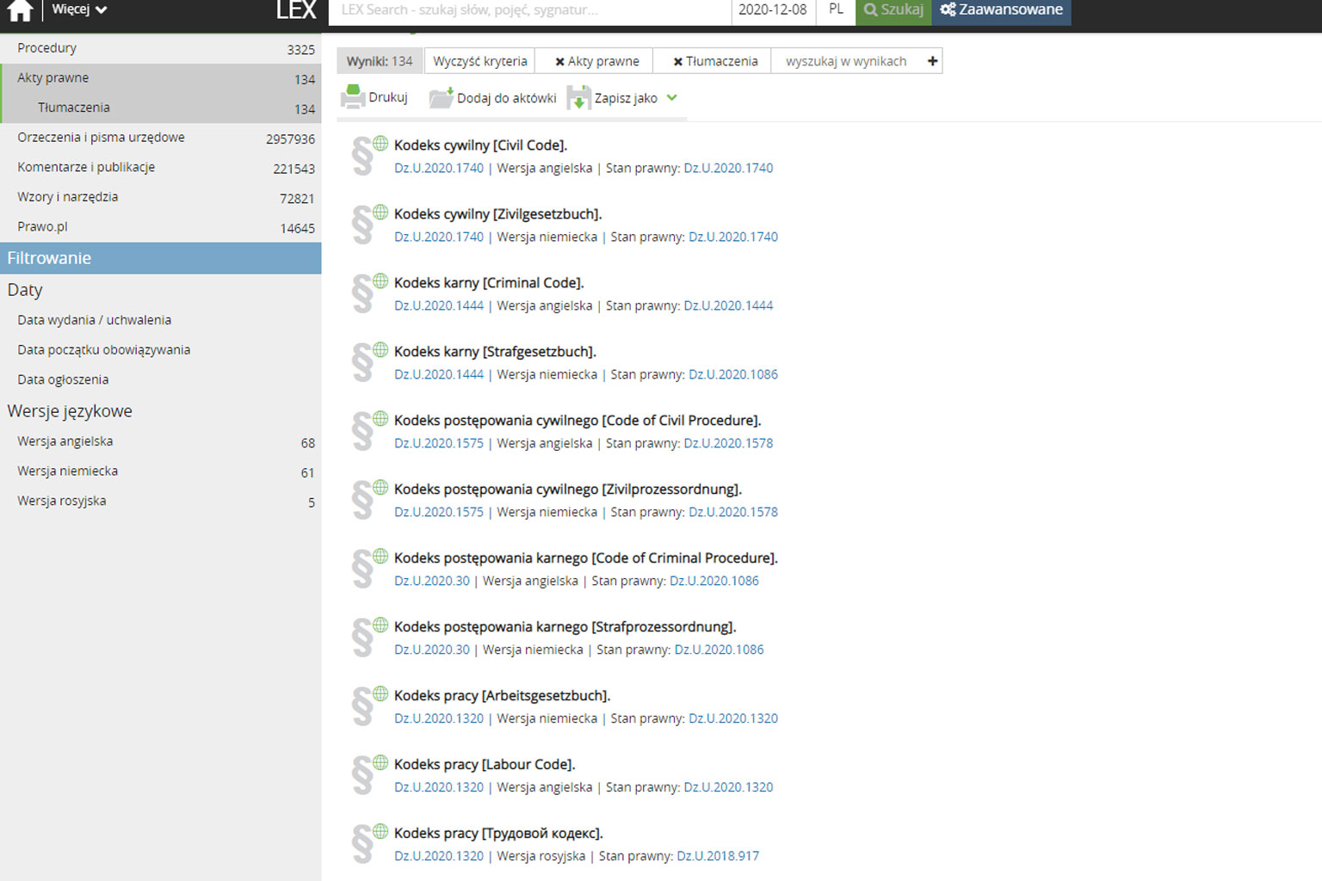The width and height of the screenshot is (1322, 881).
Task: Open the Więcej dropdown menu
Action: [x=78, y=10]
